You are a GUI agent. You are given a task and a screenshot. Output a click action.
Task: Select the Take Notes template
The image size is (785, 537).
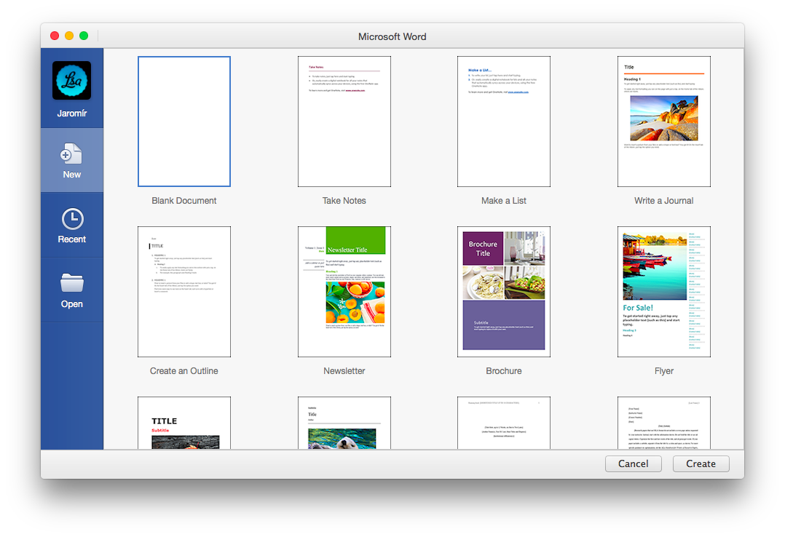(x=344, y=121)
